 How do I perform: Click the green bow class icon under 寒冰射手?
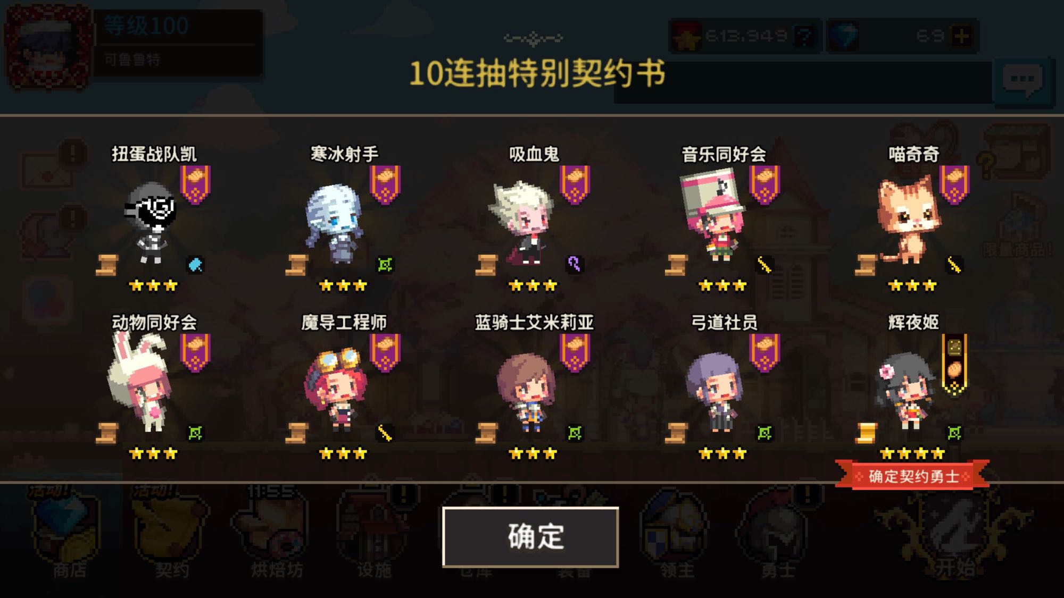[x=385, y=264]
